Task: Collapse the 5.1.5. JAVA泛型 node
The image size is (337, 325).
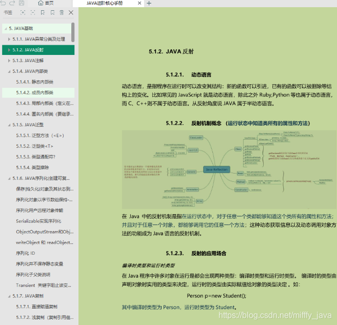Action: pyautogui.click(x=9, y=125)
